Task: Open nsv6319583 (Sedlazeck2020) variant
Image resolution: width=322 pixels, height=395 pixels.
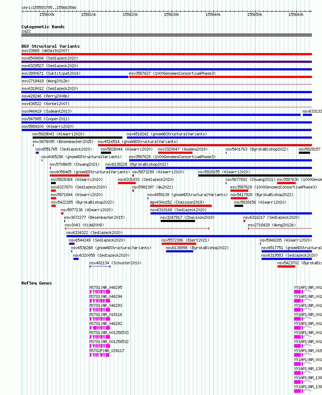Action: (x=287, y=259)
